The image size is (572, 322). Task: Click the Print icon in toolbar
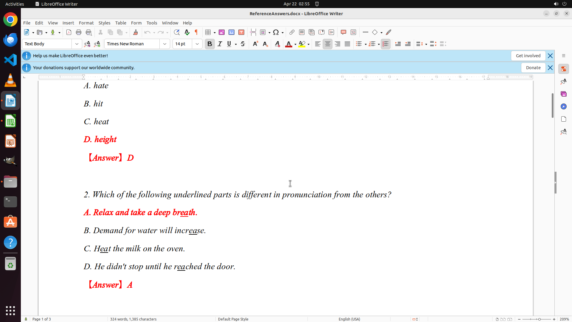(79, 32)
